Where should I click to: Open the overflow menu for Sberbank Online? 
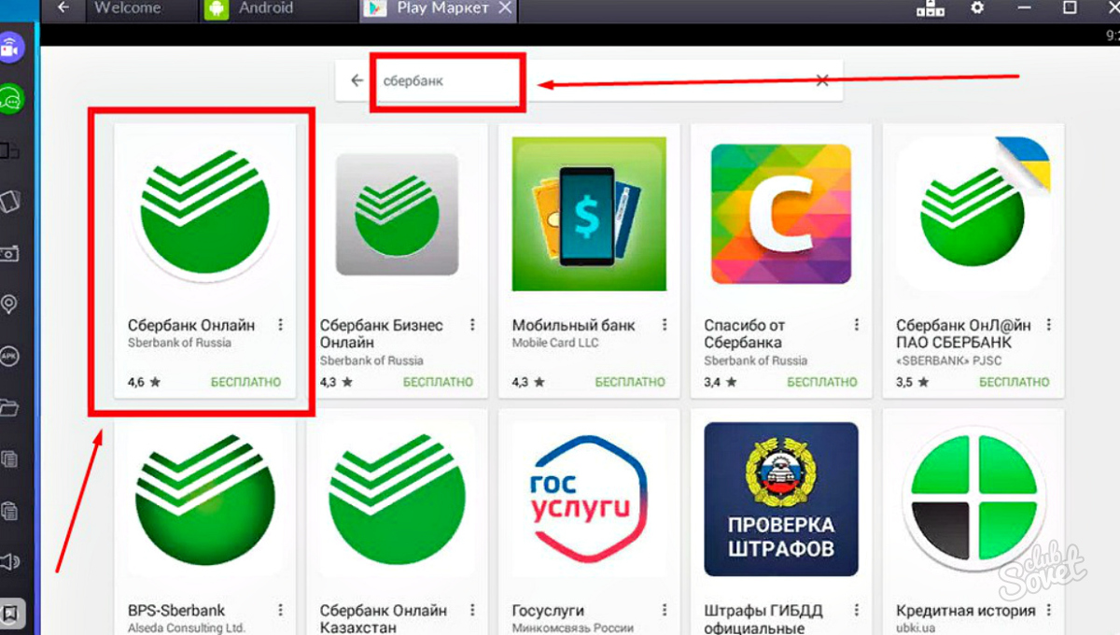281,325
